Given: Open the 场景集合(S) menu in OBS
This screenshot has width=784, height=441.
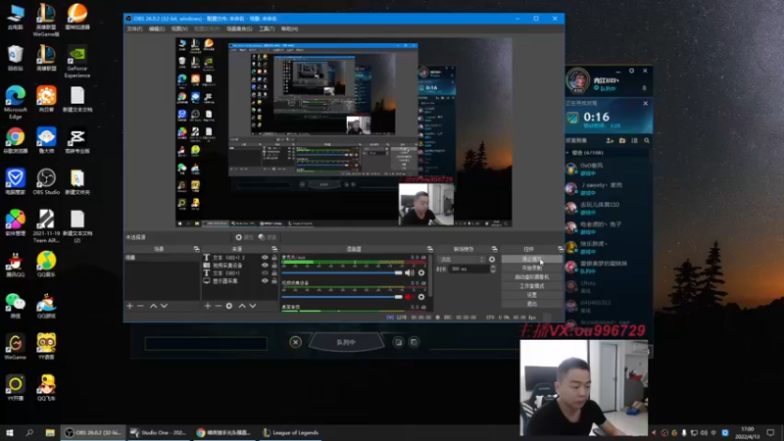Looking at the screenshot, I should [239, 29].
